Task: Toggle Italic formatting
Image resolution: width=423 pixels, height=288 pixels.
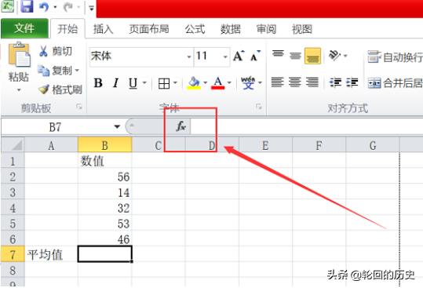Action: click(x=115, y=83)
